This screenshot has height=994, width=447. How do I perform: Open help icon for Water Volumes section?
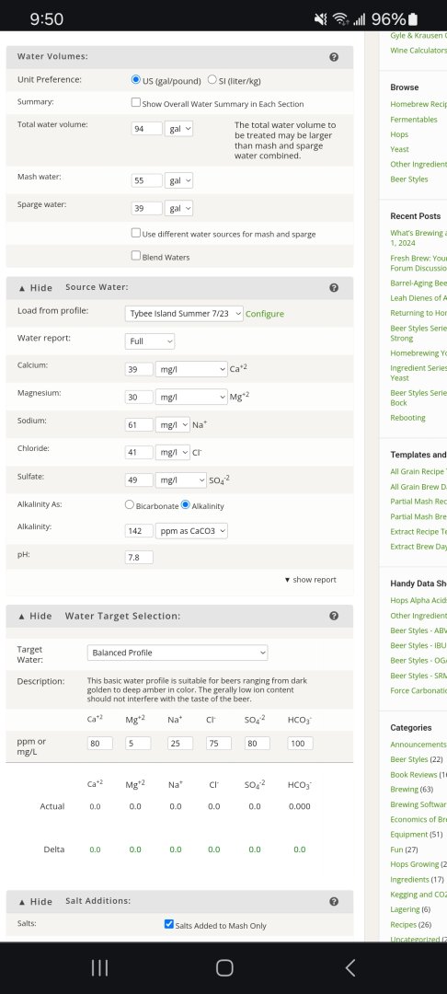(334, 57)
